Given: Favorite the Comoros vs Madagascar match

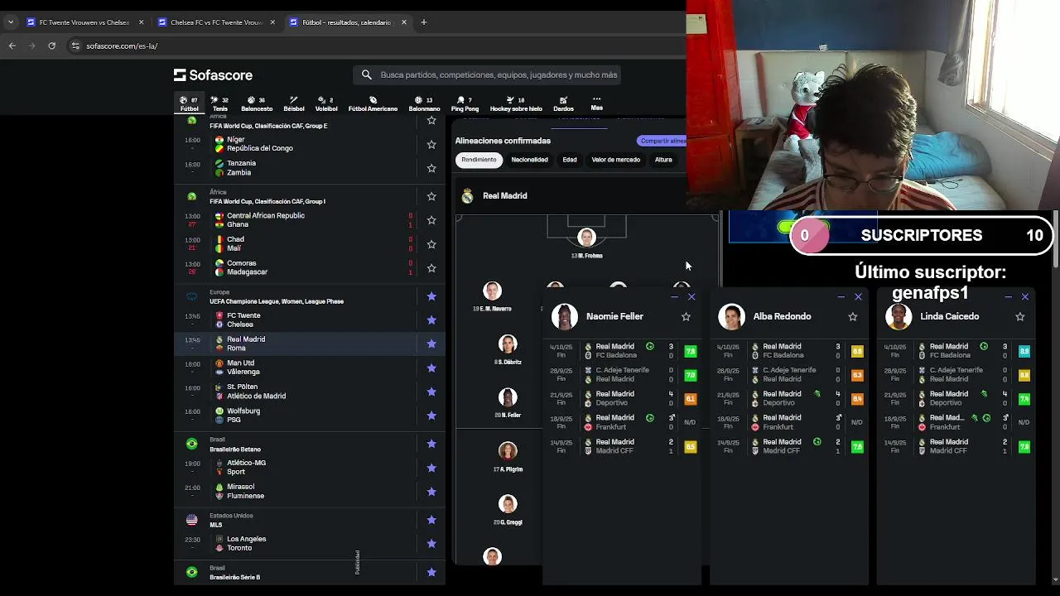Looking at the screenshot, I should (431, 268).
